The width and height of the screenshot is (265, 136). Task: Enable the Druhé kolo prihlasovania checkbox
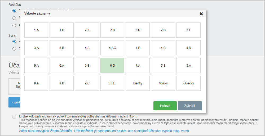[x=14, y=117]
